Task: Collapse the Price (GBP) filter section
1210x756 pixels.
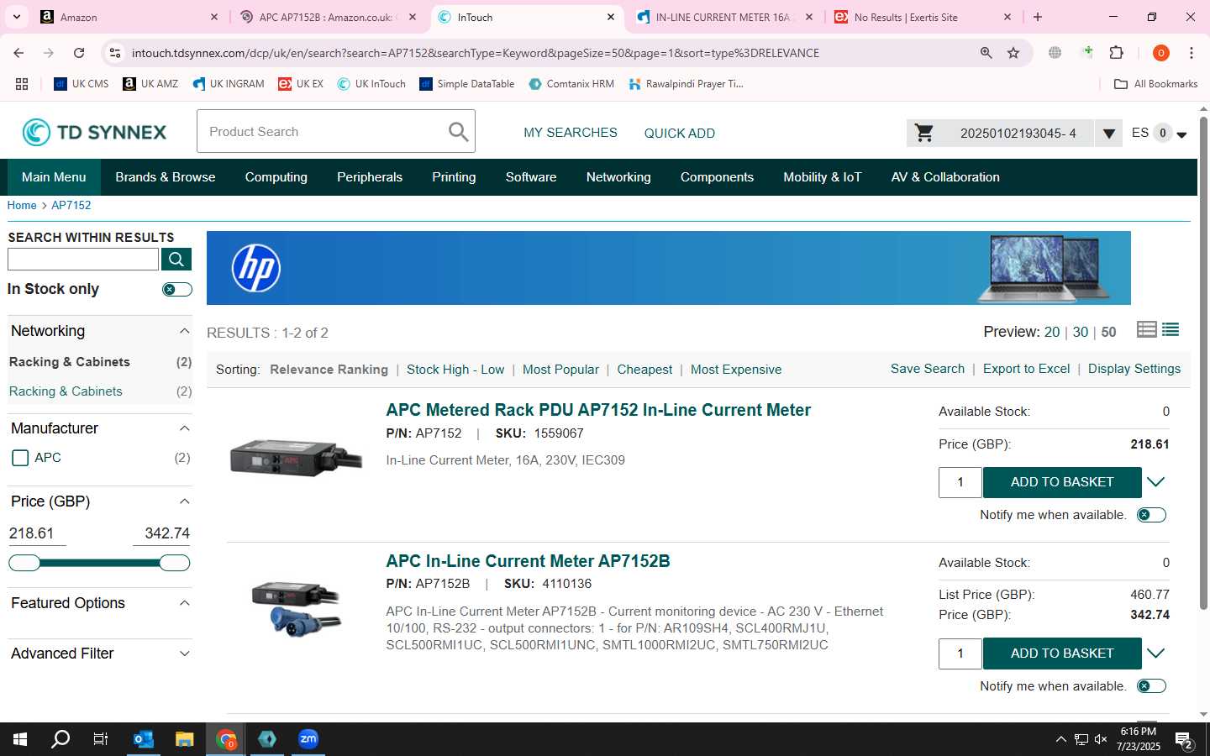Action: click(x=184, y=501)
